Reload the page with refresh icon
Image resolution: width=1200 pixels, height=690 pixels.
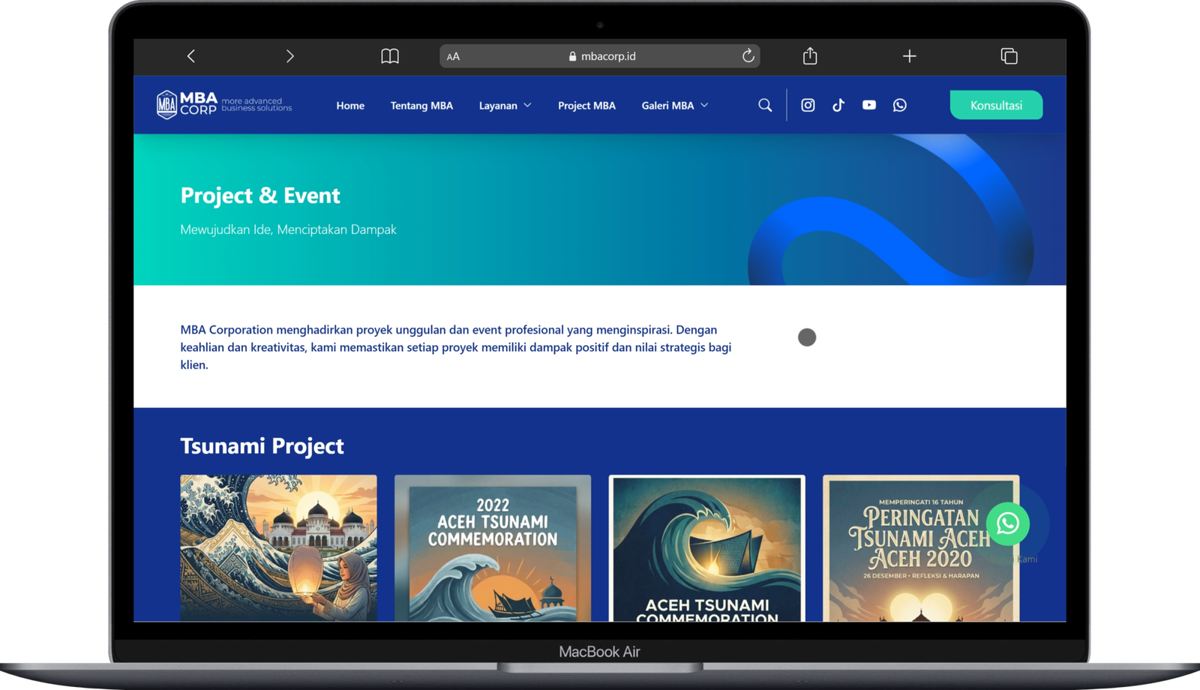coord(748,56)
